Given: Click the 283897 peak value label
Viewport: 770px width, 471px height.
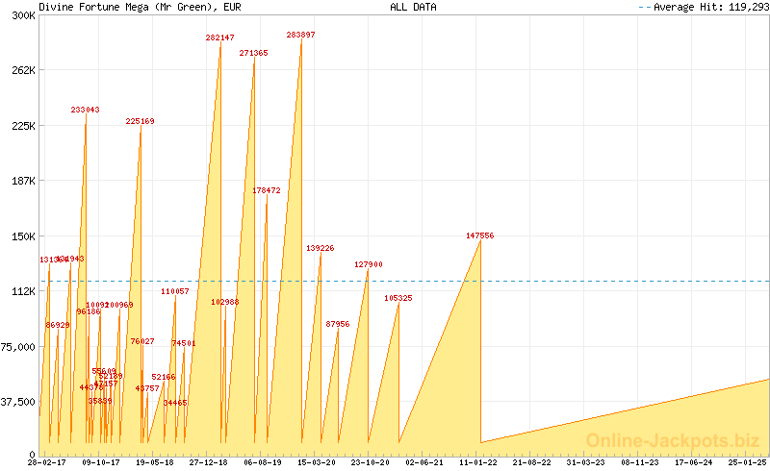Looking at the screenshot, I should pyautogui.click(x=300, y=35).
